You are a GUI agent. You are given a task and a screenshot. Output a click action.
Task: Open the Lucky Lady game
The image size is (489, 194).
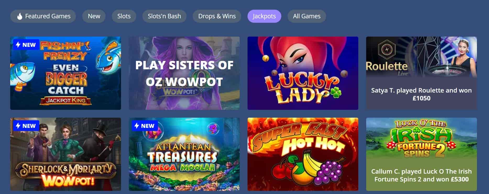[x=303, y=73]
